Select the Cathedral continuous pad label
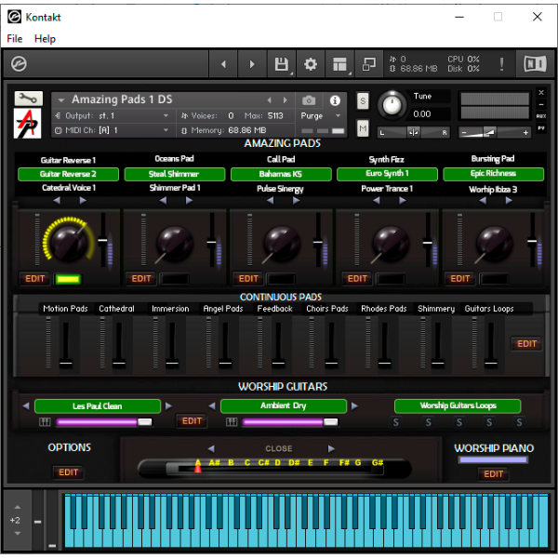Viewport: 558px width, 558px height. [x=116, y=309]
